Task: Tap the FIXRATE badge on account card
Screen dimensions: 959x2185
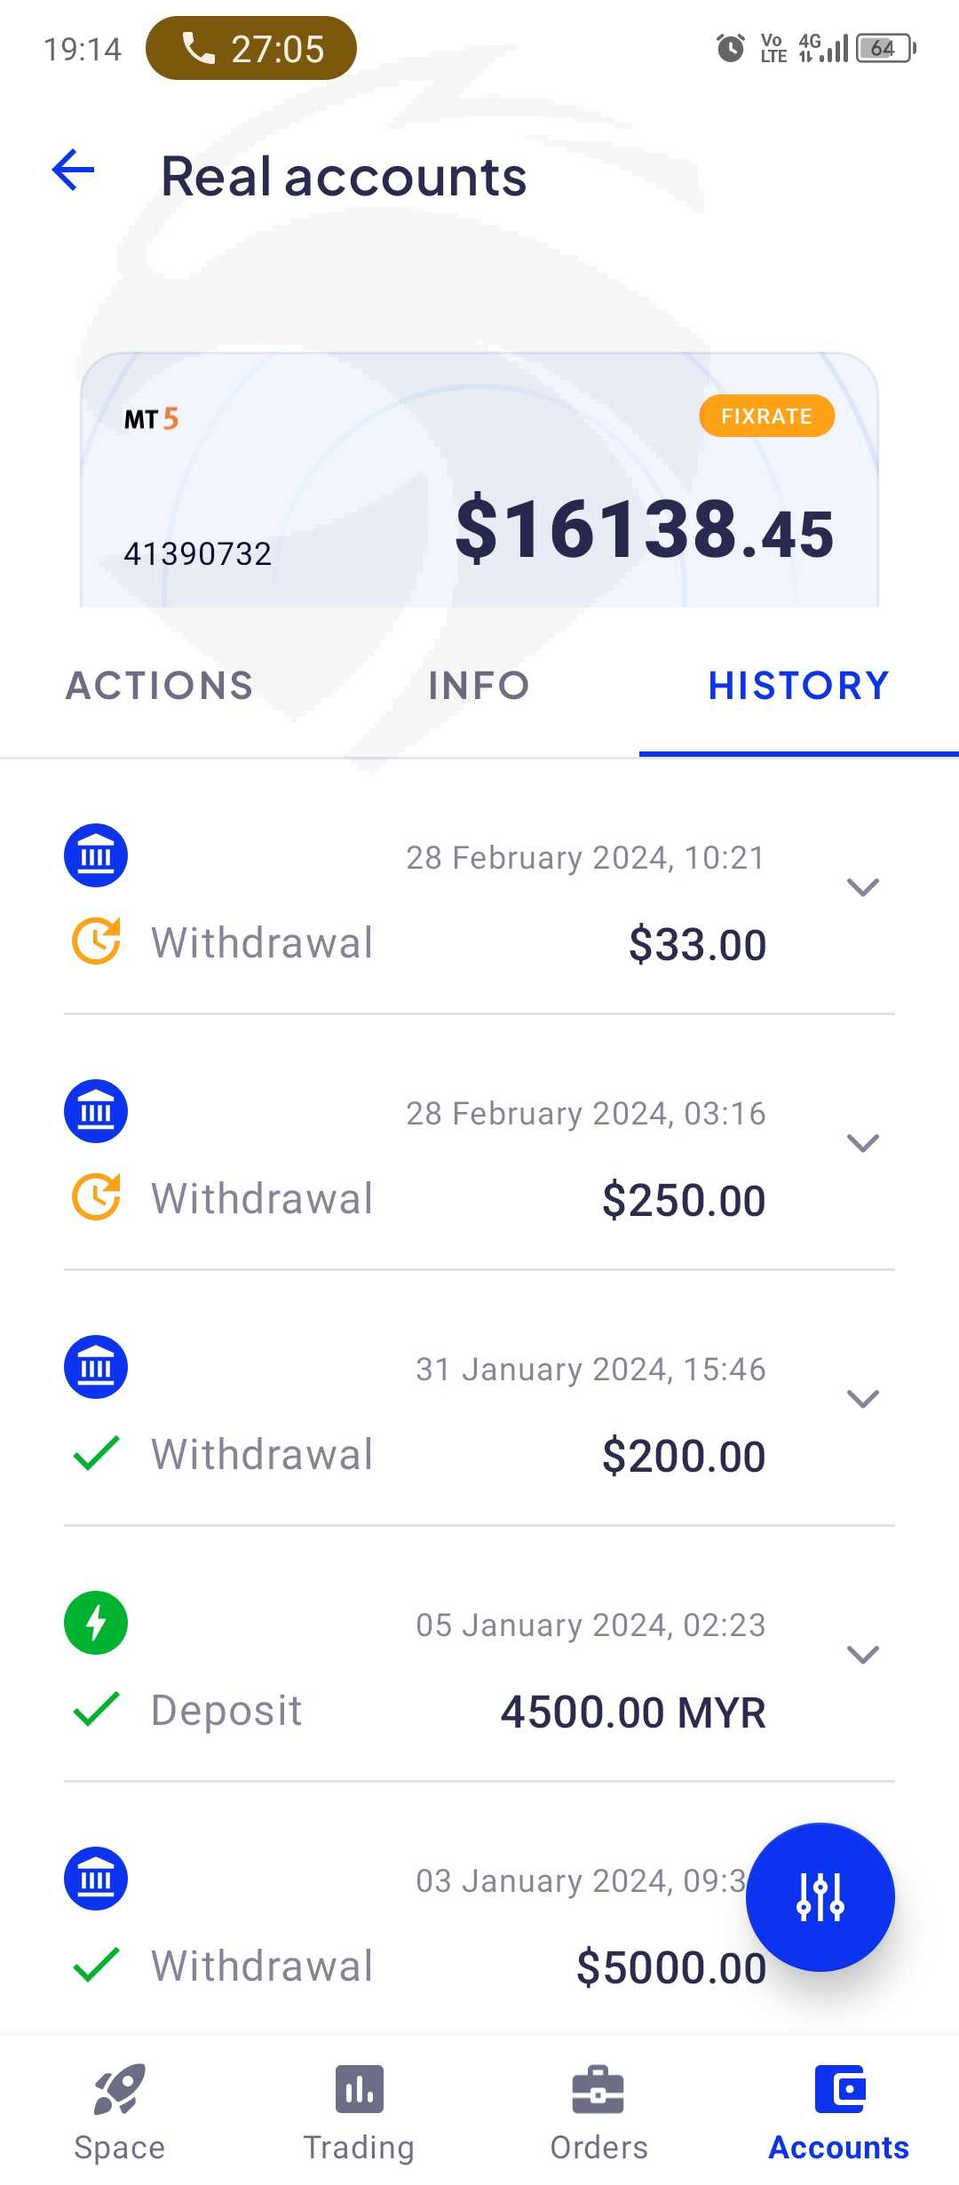Action: point(766,416)
